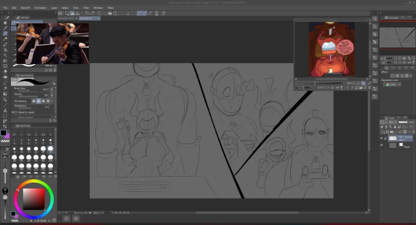Click the eyedropper icon in Sub View panel

point(369,83)
